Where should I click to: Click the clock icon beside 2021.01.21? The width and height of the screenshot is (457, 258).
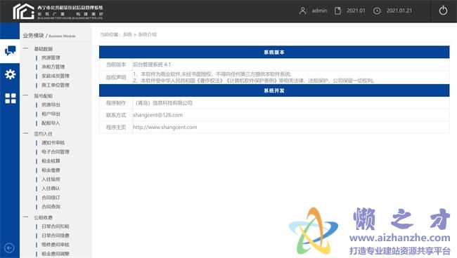[377, 11]
